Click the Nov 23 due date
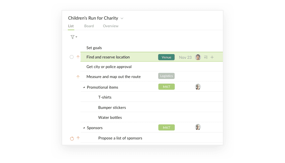Image resolution: width=285 pixels, height=163 pixels. pos(185,57)
